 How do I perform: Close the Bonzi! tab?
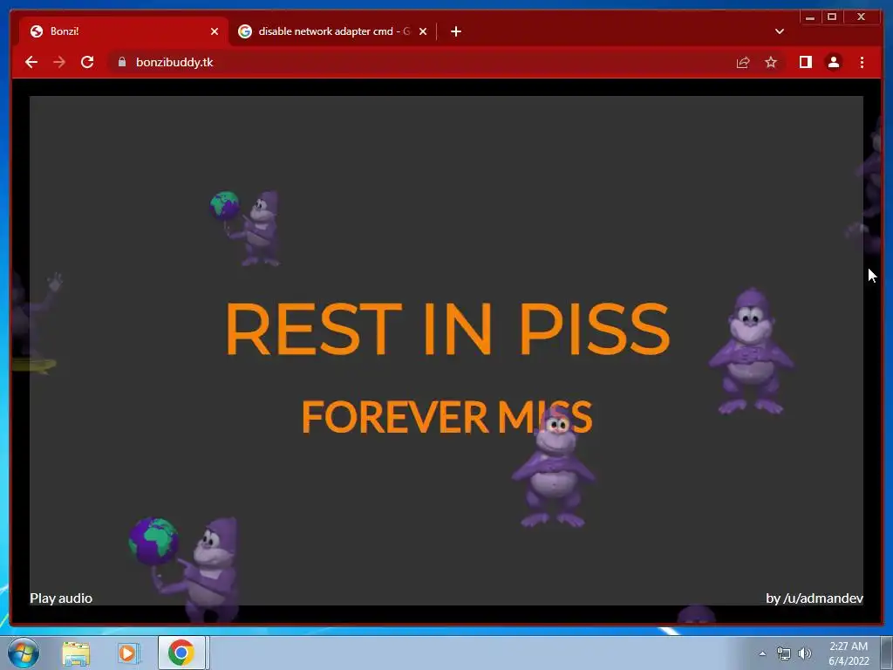pyautogui.click(x=215, y=31)
